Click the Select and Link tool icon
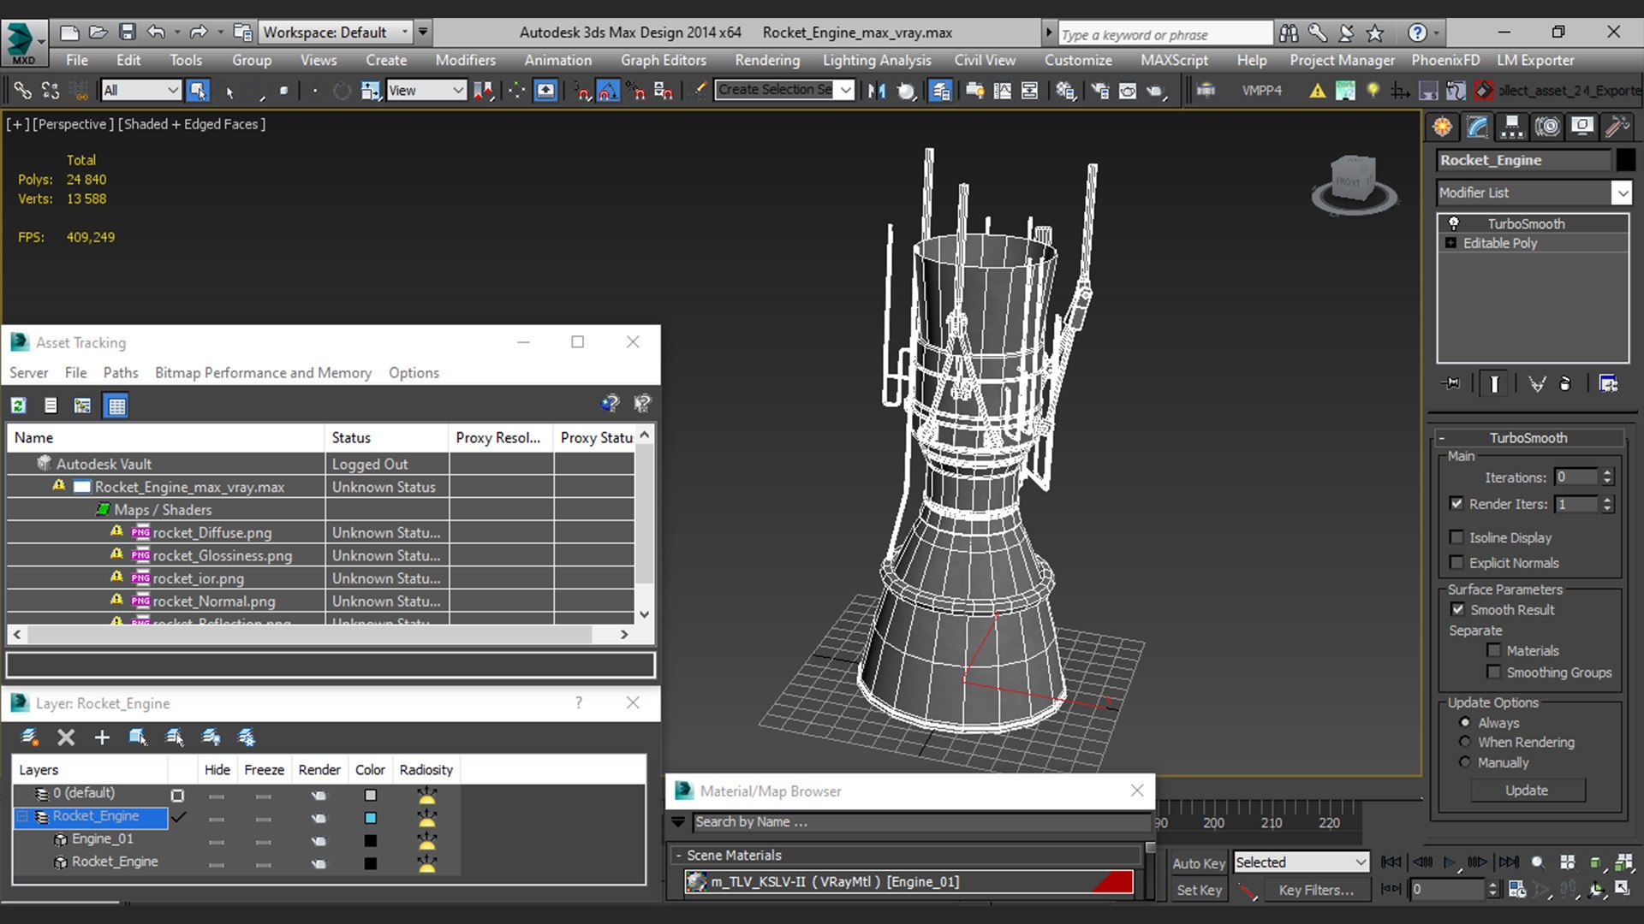 tap(22, 90)
